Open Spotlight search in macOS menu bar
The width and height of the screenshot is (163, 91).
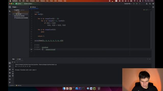click(x=138, y=1)
